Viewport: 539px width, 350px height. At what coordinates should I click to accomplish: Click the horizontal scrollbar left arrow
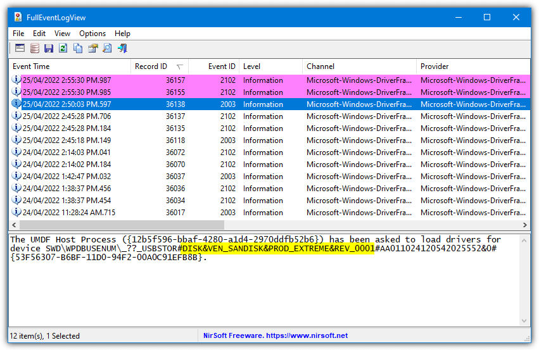coord(14,225)
